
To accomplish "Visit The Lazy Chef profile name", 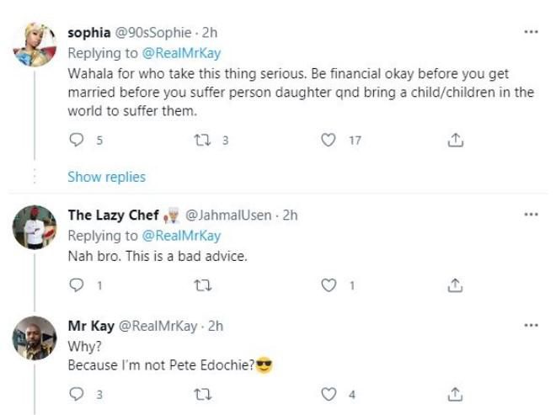I will [x=113, y=215].
